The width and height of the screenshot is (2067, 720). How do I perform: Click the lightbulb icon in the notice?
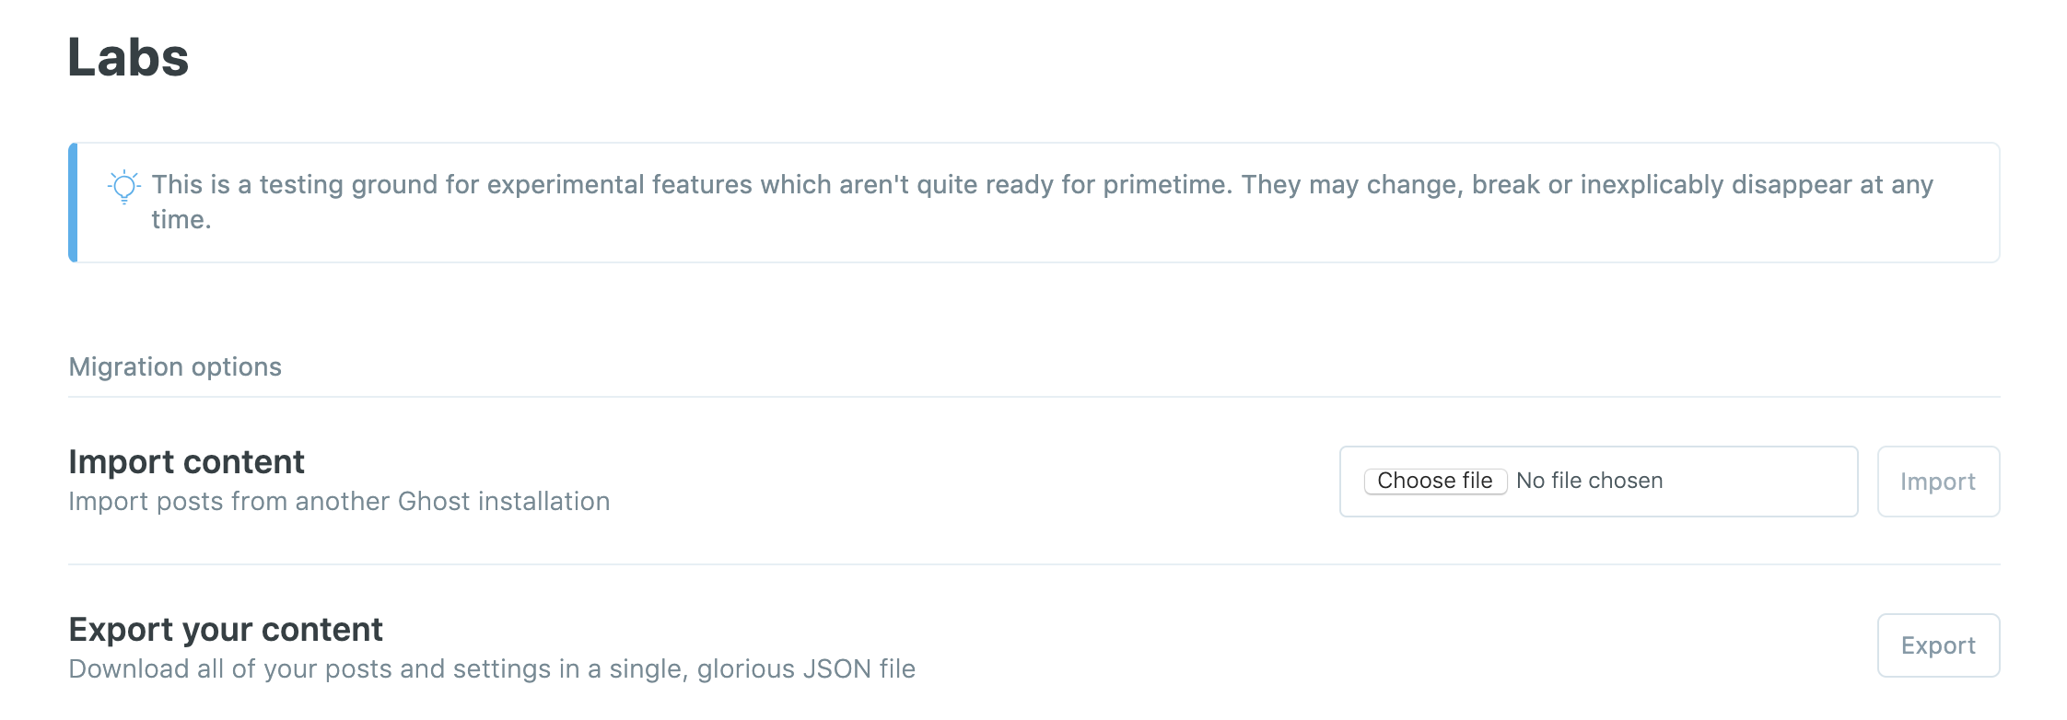pos(124,187)
